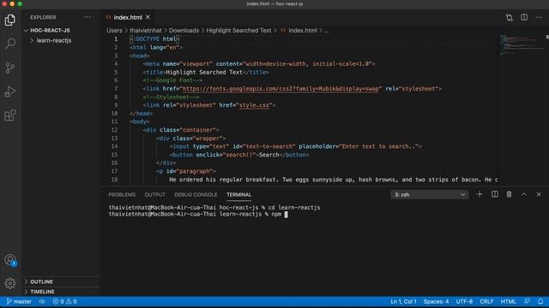Viewport: 549px width, 308px height.
Task: Click in terminal at npm prompt
Action: [x=286, y=215]
